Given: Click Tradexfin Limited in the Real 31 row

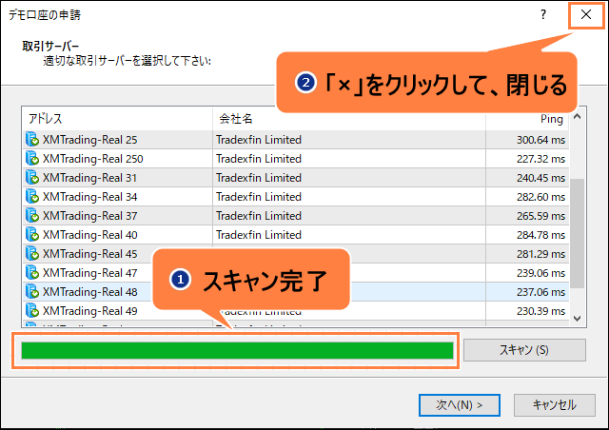Looking at the screenshot, I should pyautogui.click(x=259, y=178).
